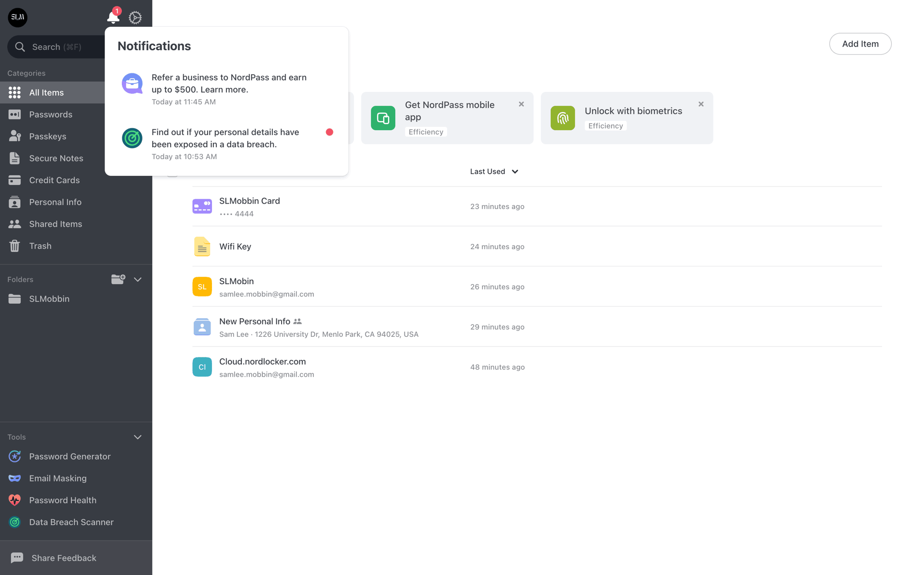This screenshot has width=921, height=575.
Task: Click the CI teal avatar icon
Action: 202,367
